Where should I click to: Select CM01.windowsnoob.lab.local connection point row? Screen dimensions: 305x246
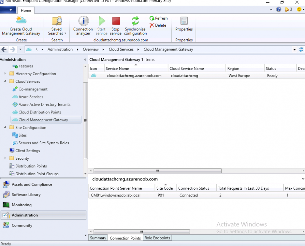[x=196, y=195]
